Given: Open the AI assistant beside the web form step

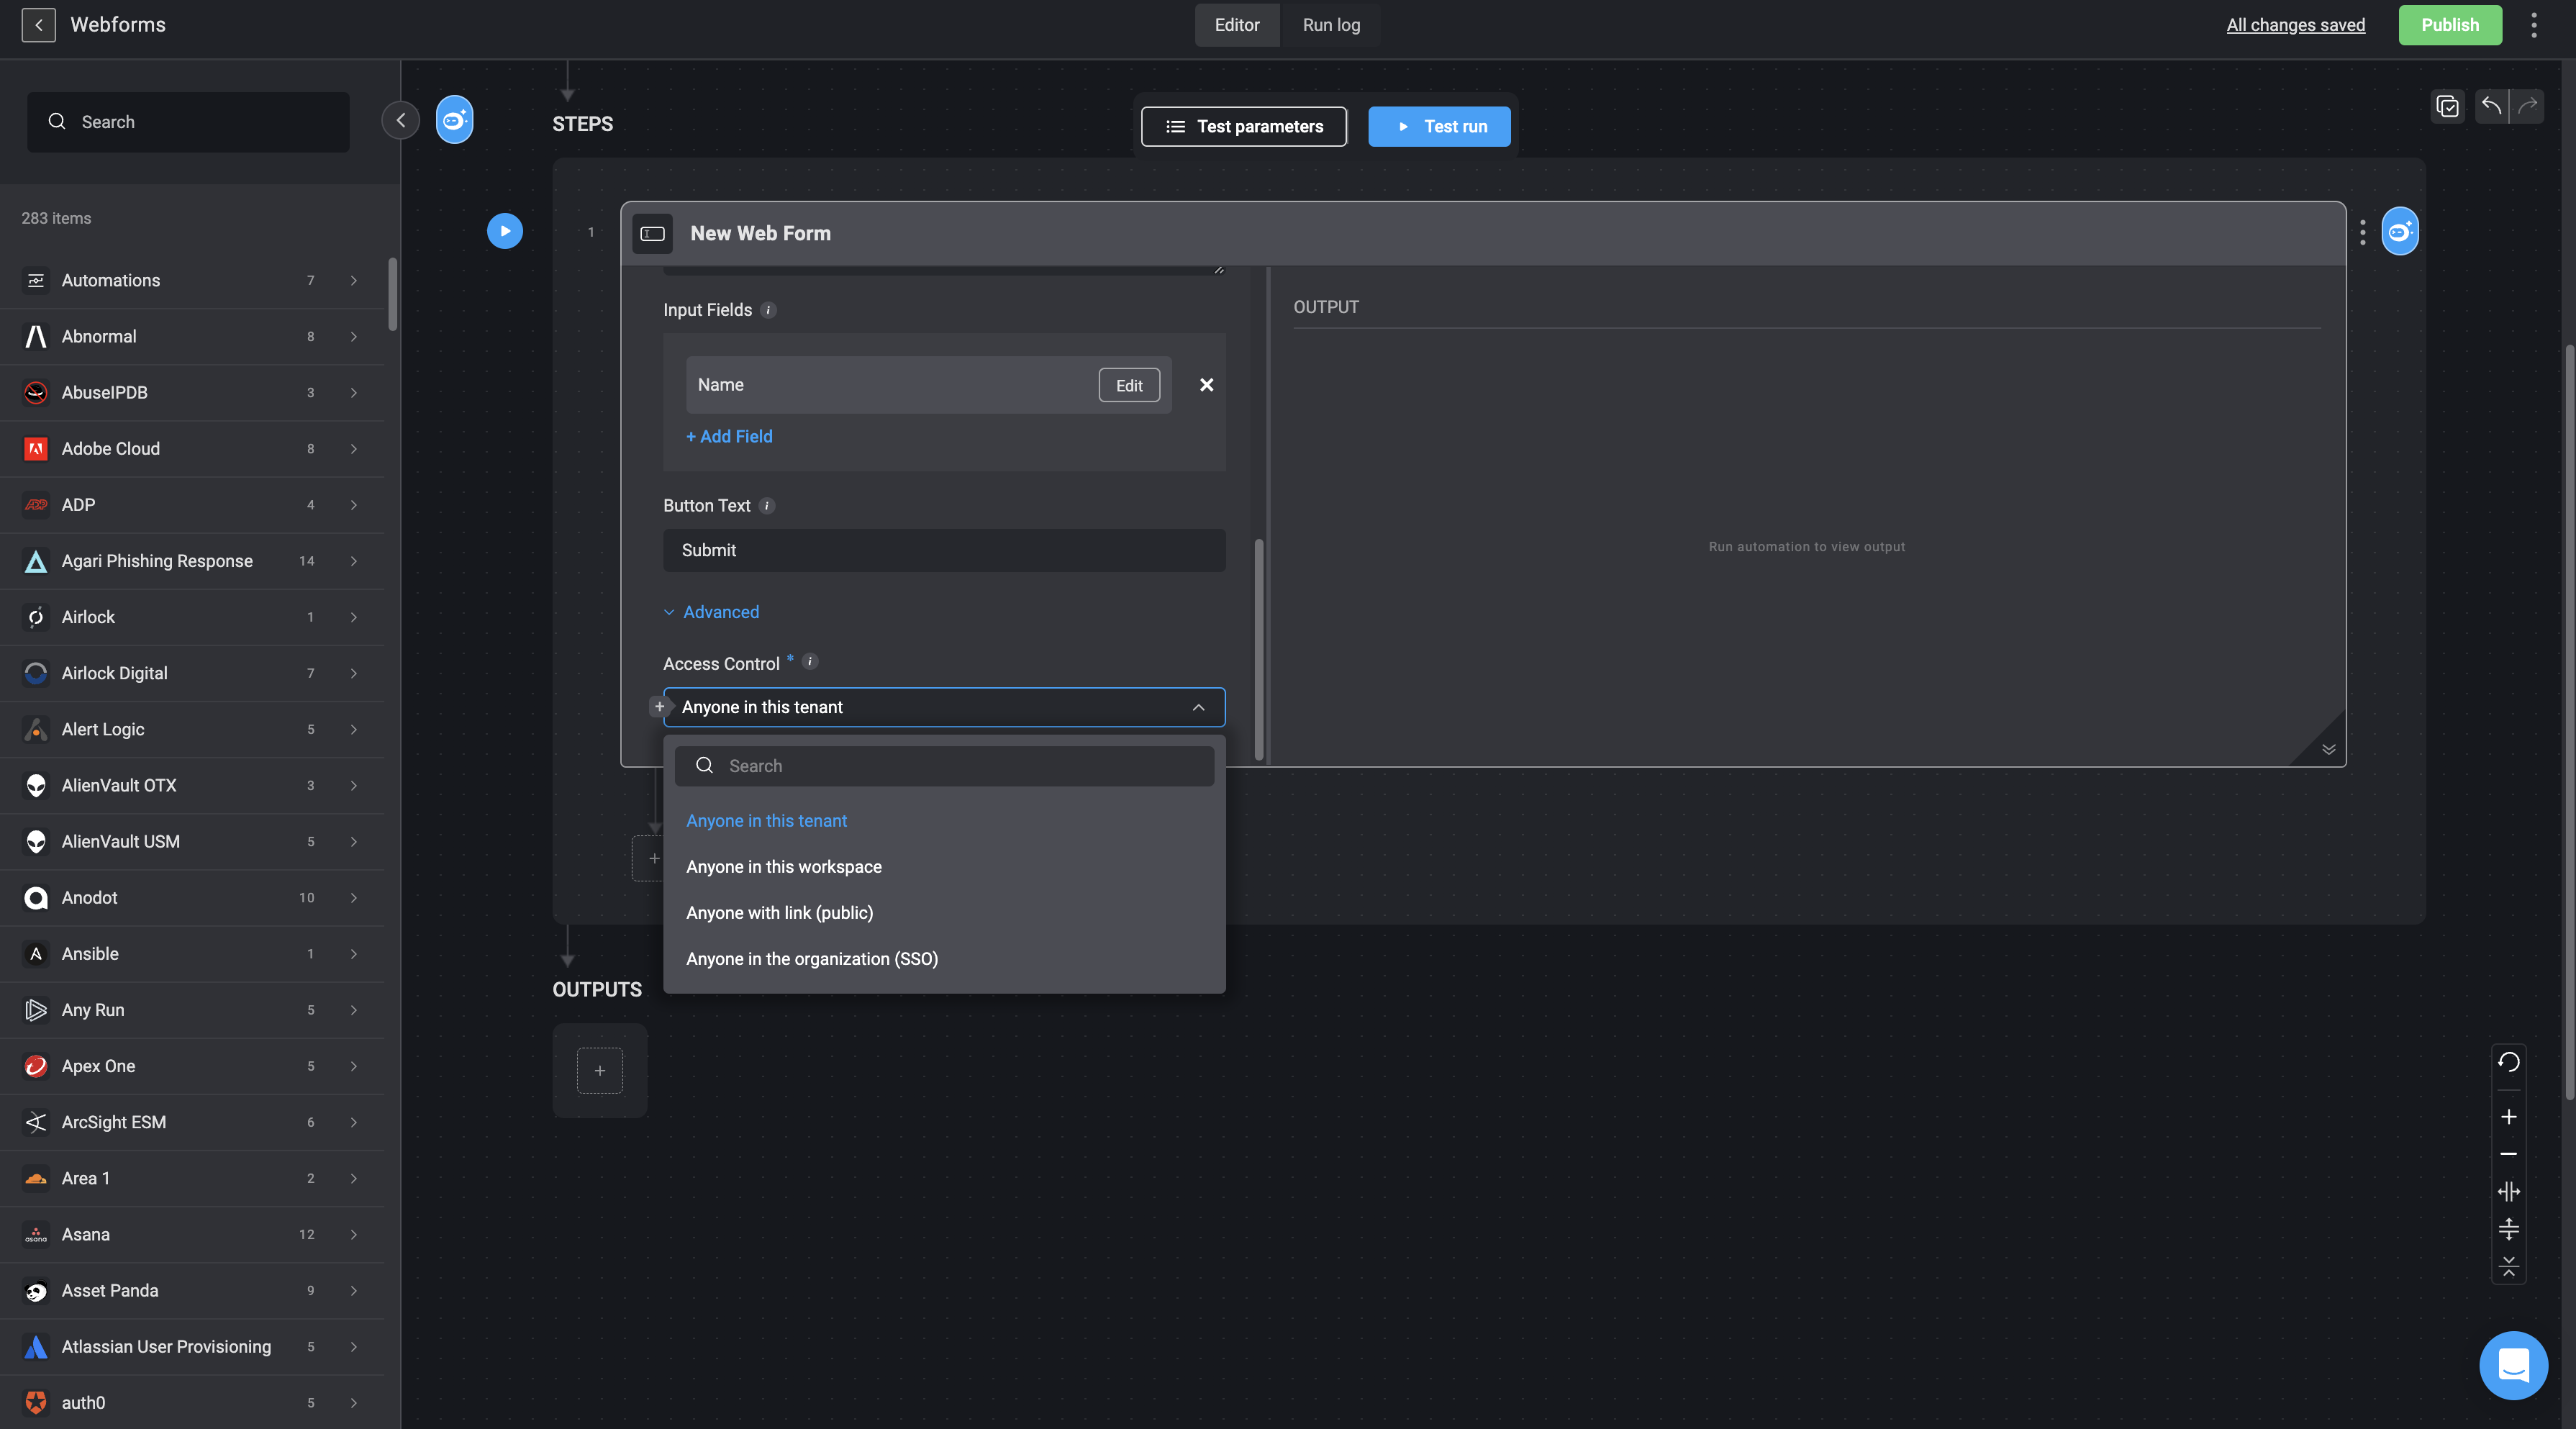Looking at the screenshot, I should tap(2400, 232).
